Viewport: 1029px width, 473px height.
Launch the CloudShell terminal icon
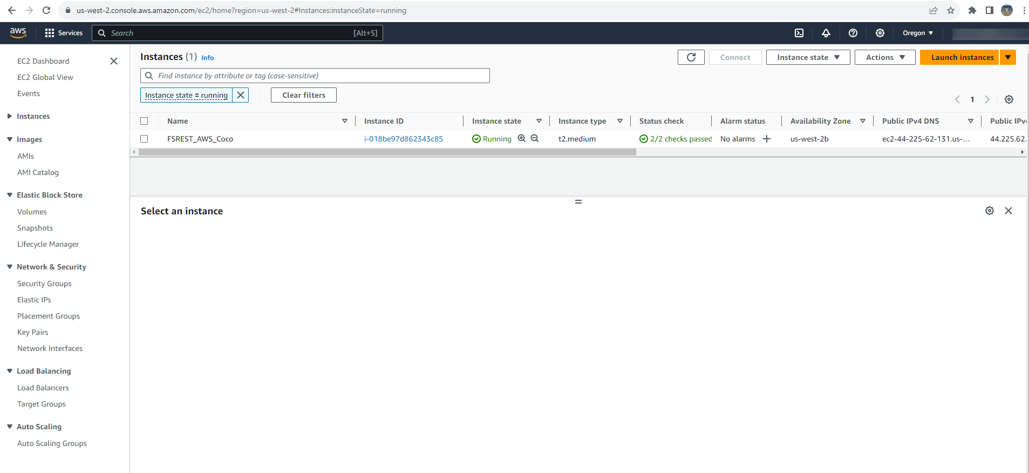coord(799,33)
